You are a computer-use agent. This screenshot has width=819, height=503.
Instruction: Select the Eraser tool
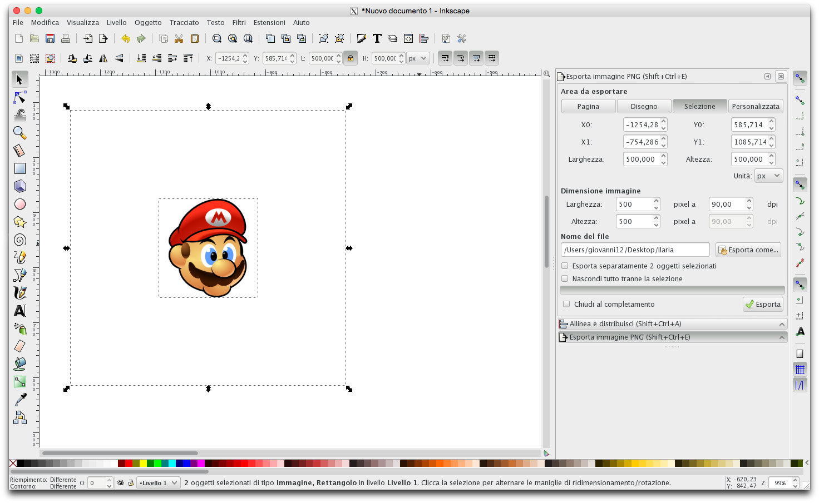coord(20,346)
